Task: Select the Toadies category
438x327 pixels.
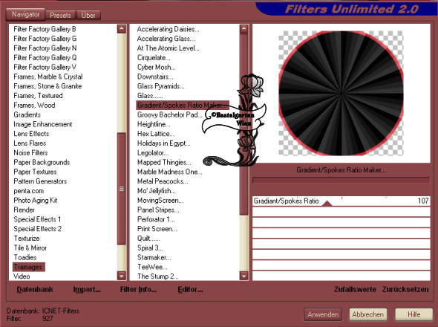Action: (25, 257)
